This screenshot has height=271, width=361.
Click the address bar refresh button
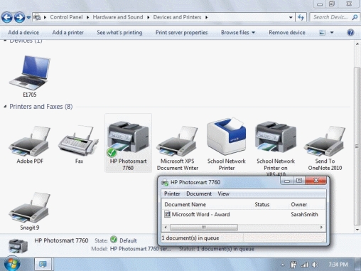tap(301, 17)
